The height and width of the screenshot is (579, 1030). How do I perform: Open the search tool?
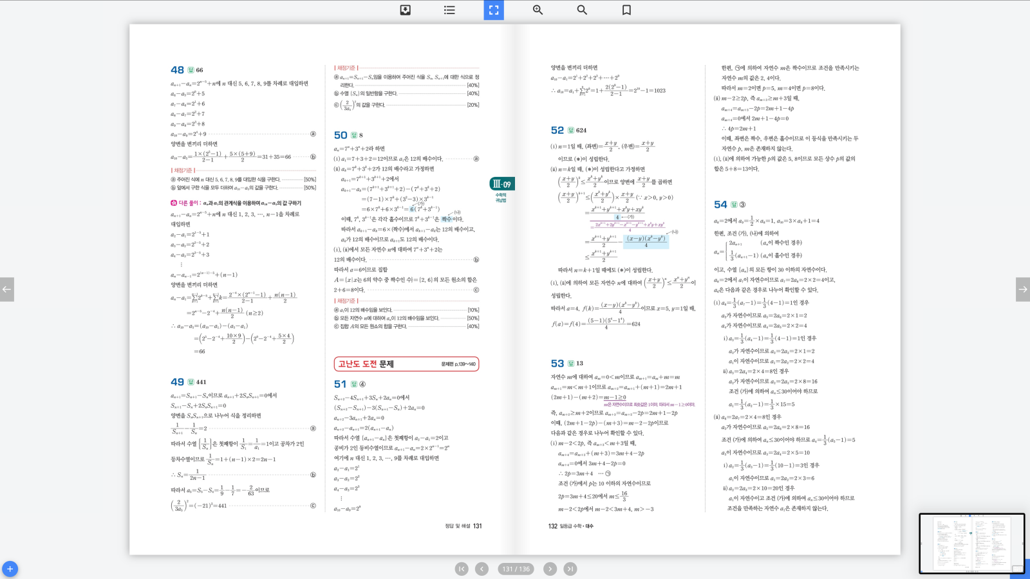582,10
